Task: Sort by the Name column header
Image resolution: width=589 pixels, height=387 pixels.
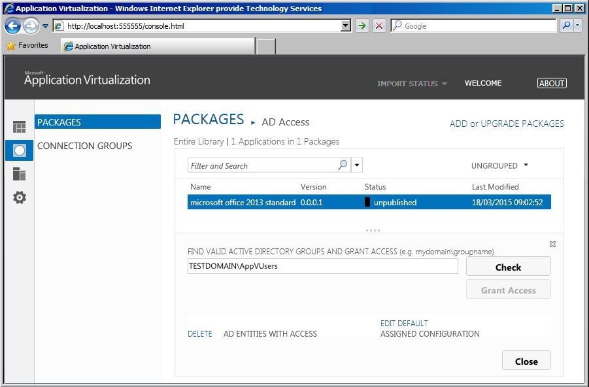Action: (x=200, y=187)
